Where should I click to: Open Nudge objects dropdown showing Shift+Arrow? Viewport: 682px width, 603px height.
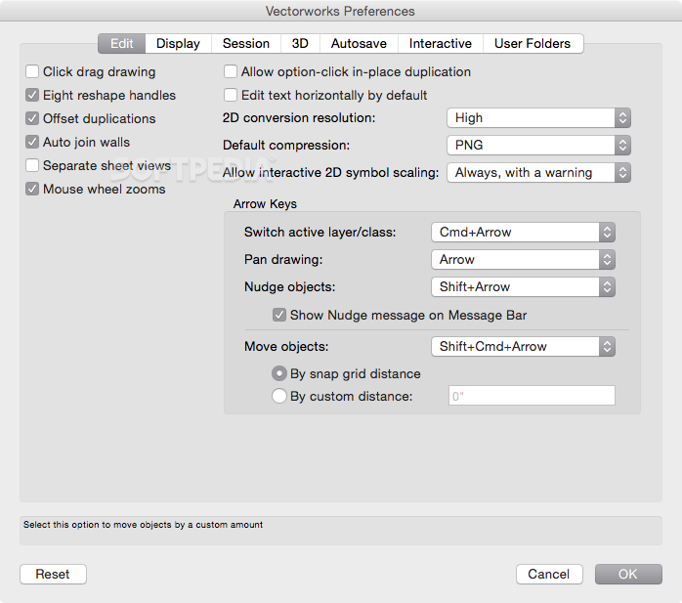[523, 286]
